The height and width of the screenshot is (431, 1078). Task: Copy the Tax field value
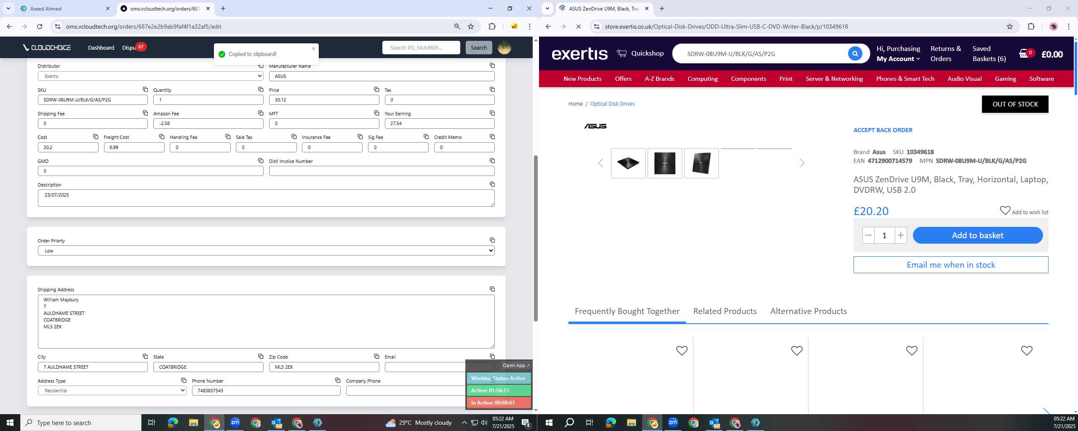coord(492,89)
